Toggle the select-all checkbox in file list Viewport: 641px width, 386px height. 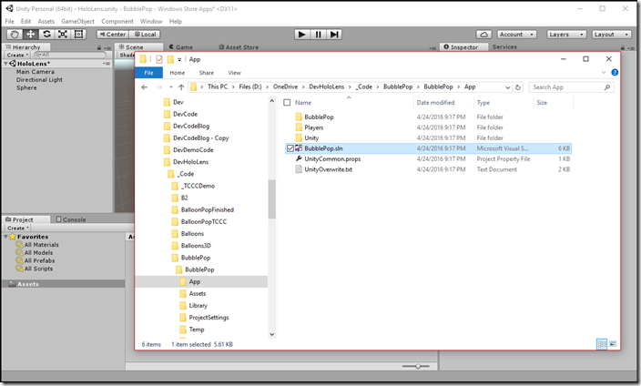click(x=287, y=103)
